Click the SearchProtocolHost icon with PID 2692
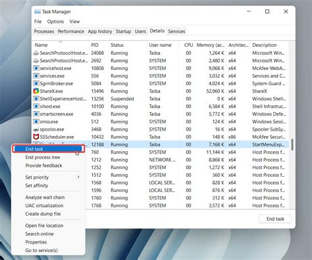The width and height of the screenshot is (312, 260). point(36,61)
